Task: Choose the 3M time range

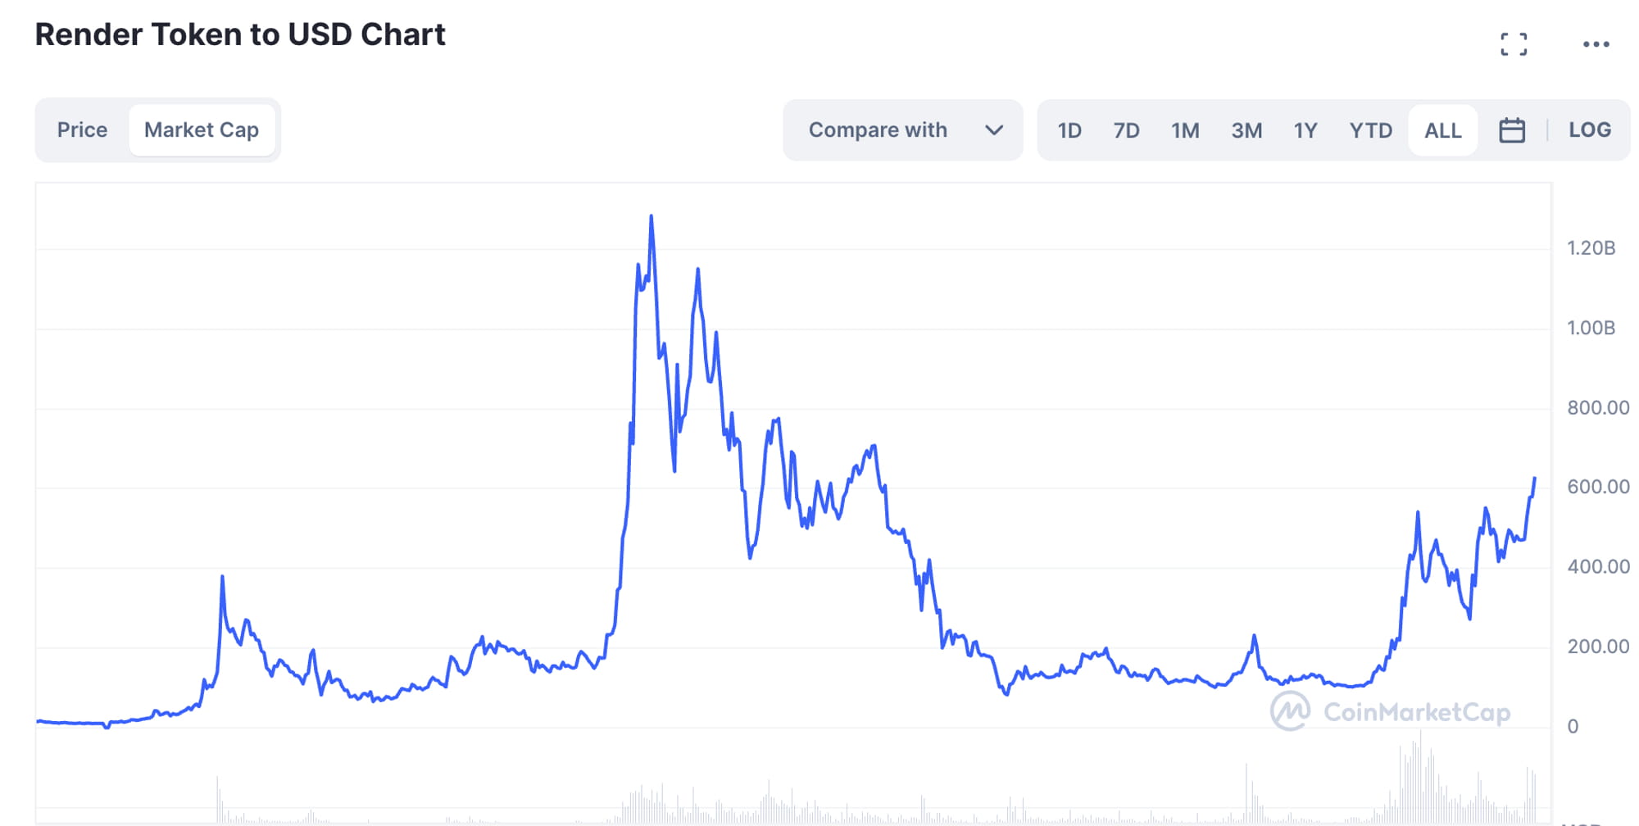Action: [x=1246, y=130]
